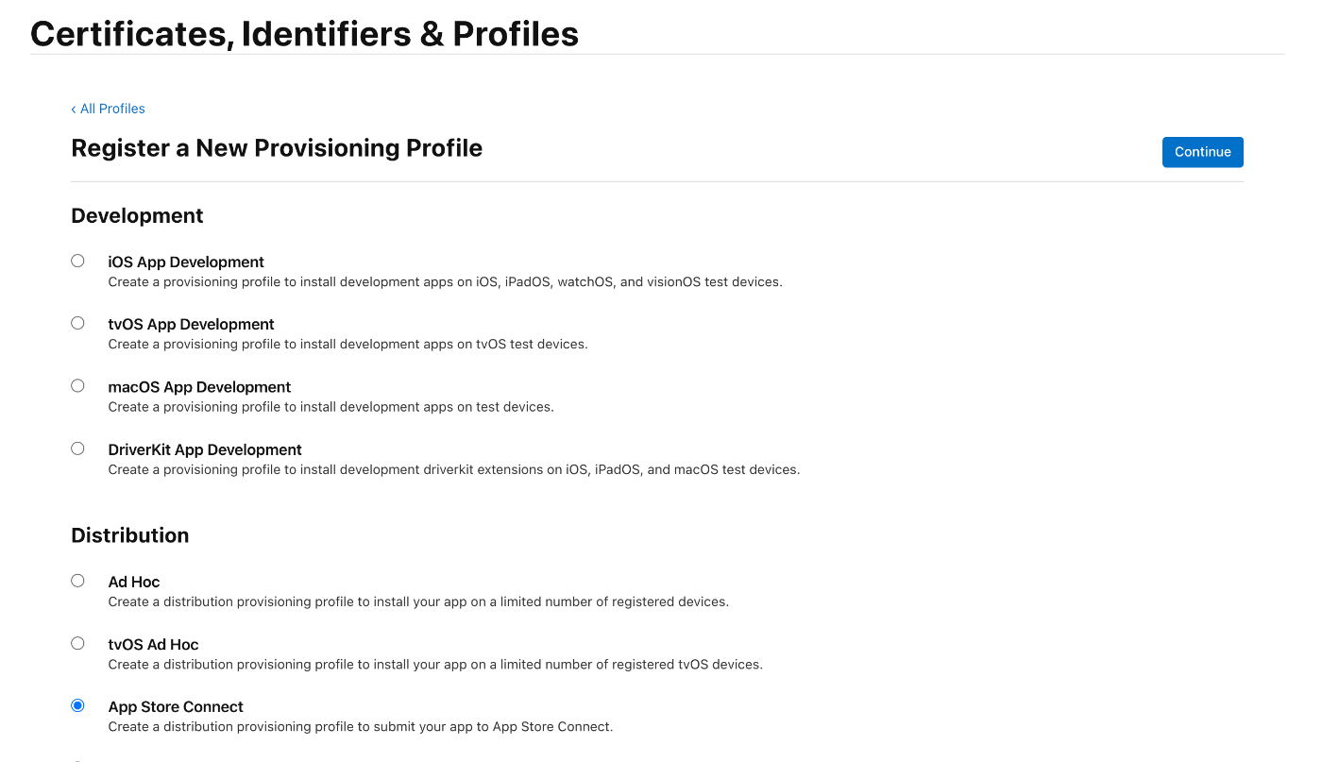Click the 'iOS App Development' label text

point(186,262)
